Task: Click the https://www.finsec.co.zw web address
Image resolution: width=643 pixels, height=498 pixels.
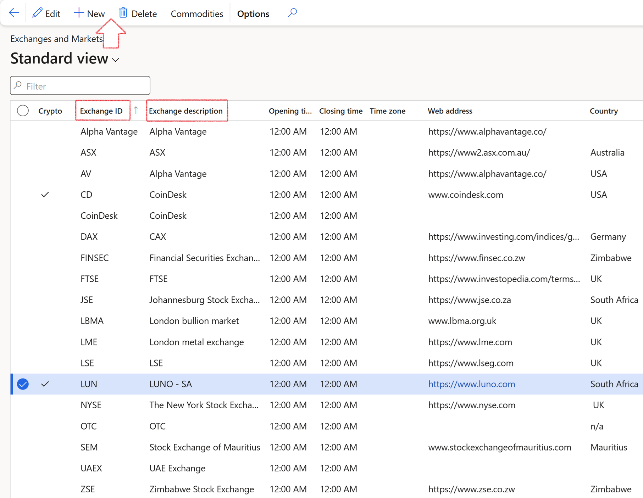Action: 477,258
